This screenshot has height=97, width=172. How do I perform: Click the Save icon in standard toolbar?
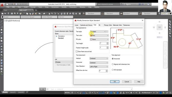(8, 13)
